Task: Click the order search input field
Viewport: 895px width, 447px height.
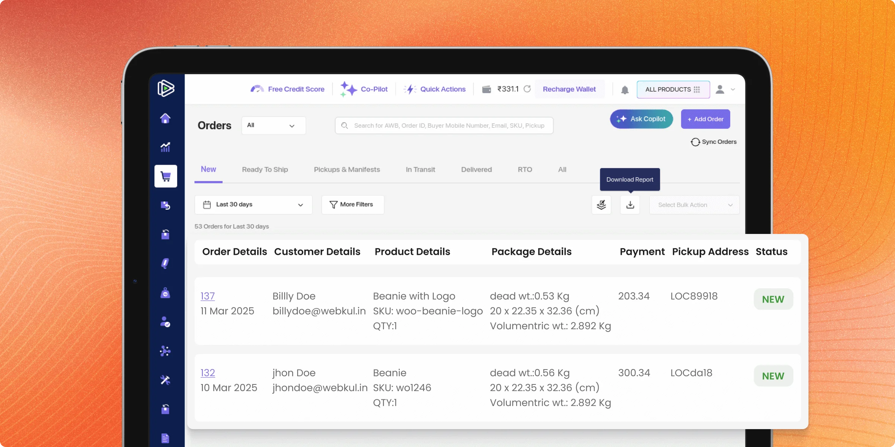Action: point(448,126)
